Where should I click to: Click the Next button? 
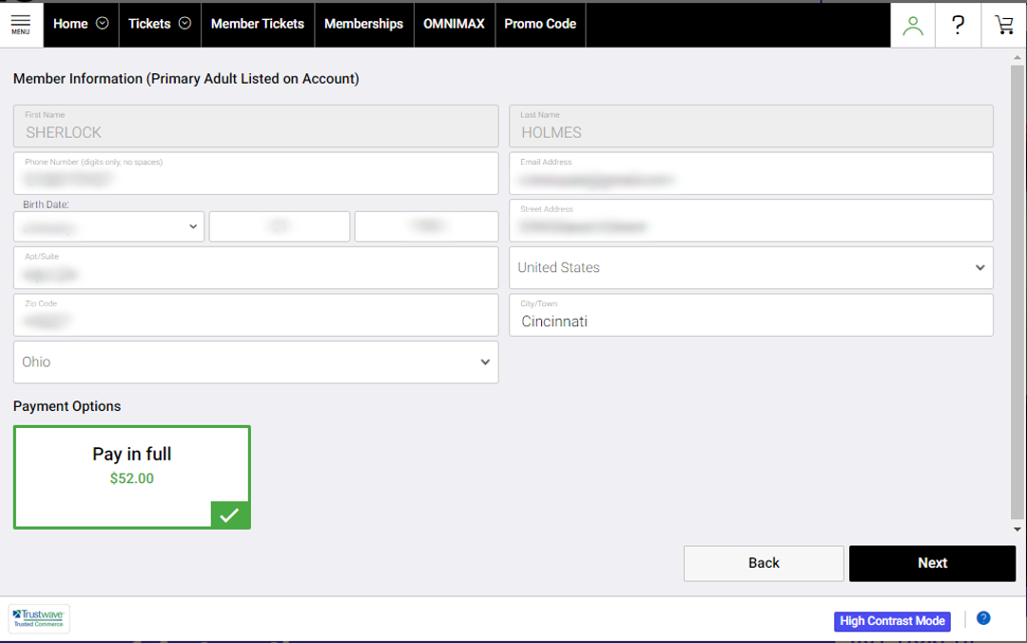[x=932, y=563]
